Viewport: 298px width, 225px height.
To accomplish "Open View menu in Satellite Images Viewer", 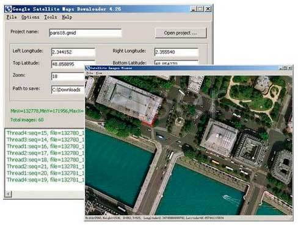I will 99,73.
